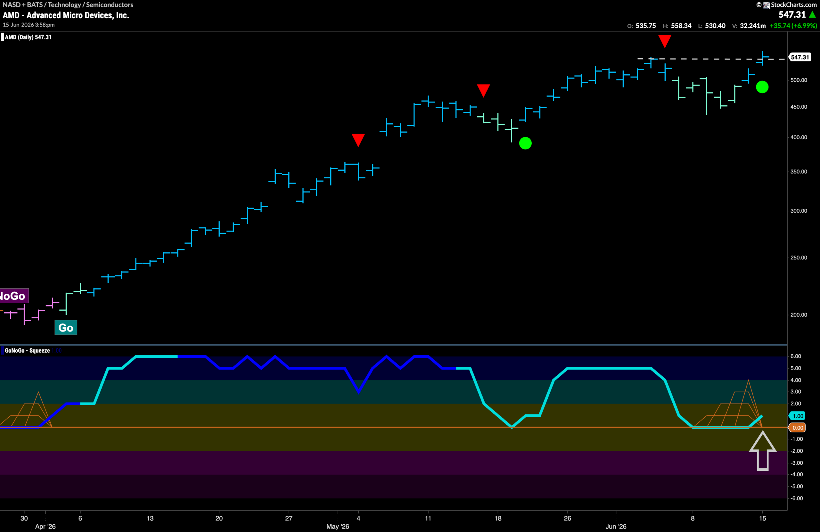Click the 400.00 price axis label
This screenshot has height=532, width=820.
799,137
